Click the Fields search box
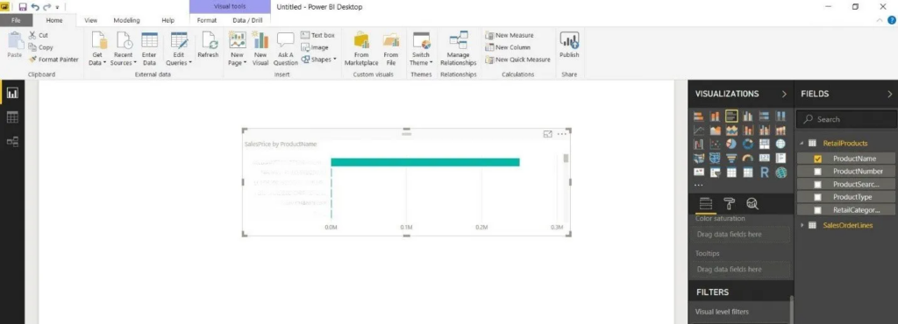This screenshot has width=898, height=324. [846, 119]
